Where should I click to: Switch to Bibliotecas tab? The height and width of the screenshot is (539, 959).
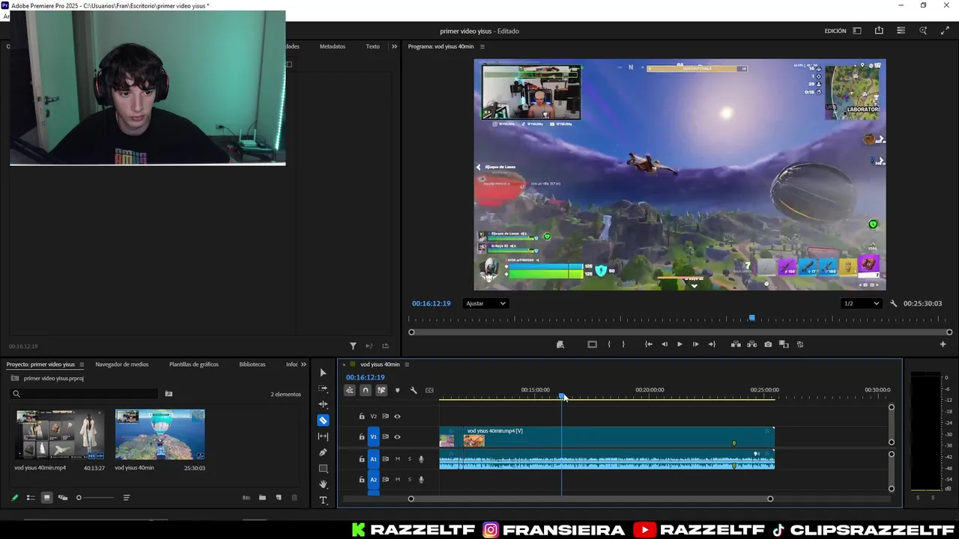tap(252, 365)
